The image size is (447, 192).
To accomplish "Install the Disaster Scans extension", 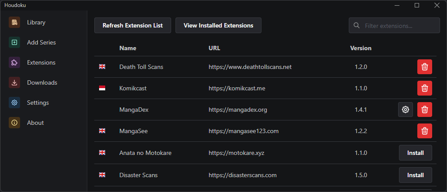I will 415,175.
